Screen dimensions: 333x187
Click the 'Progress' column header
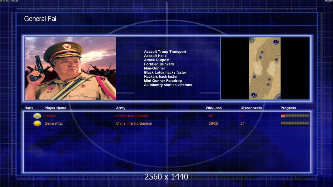point(288,108)
